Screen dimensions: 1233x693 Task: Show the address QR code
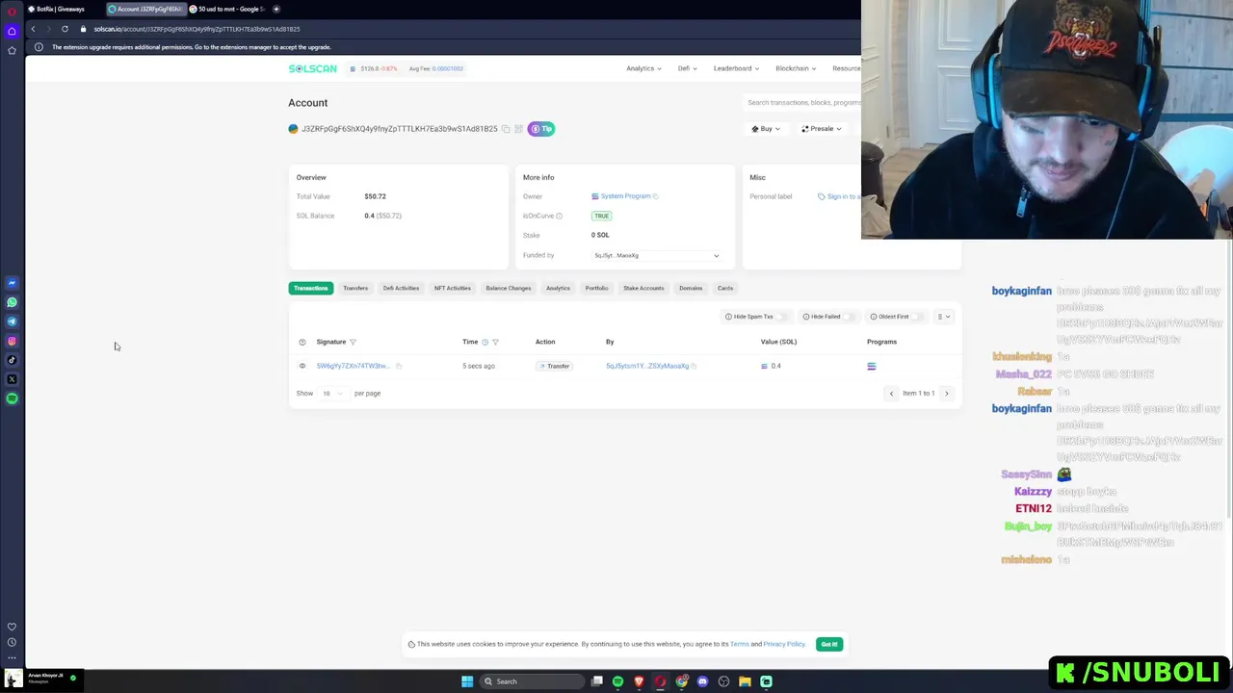(518, 129)
